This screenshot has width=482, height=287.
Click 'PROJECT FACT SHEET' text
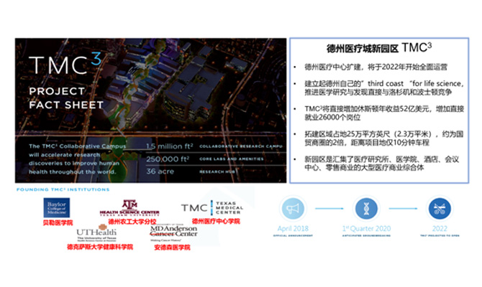point(66,98)
